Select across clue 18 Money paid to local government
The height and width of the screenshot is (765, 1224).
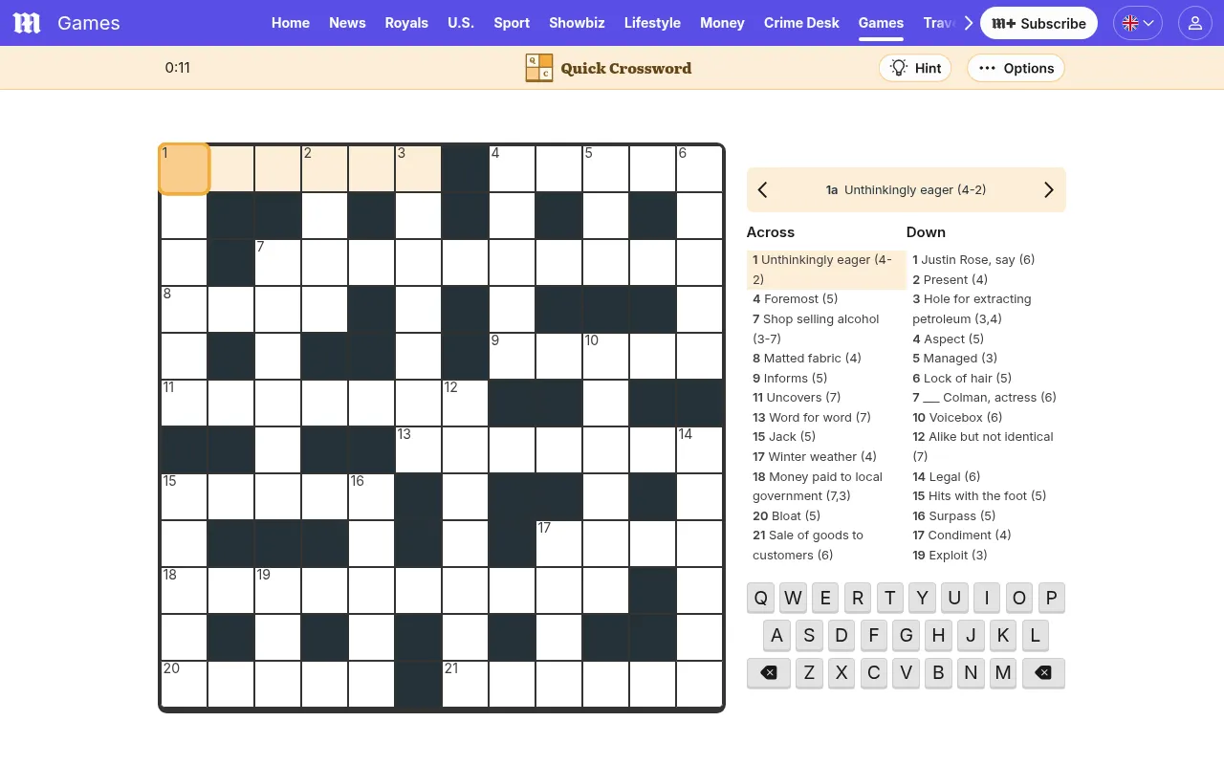(x=826, y=486)
